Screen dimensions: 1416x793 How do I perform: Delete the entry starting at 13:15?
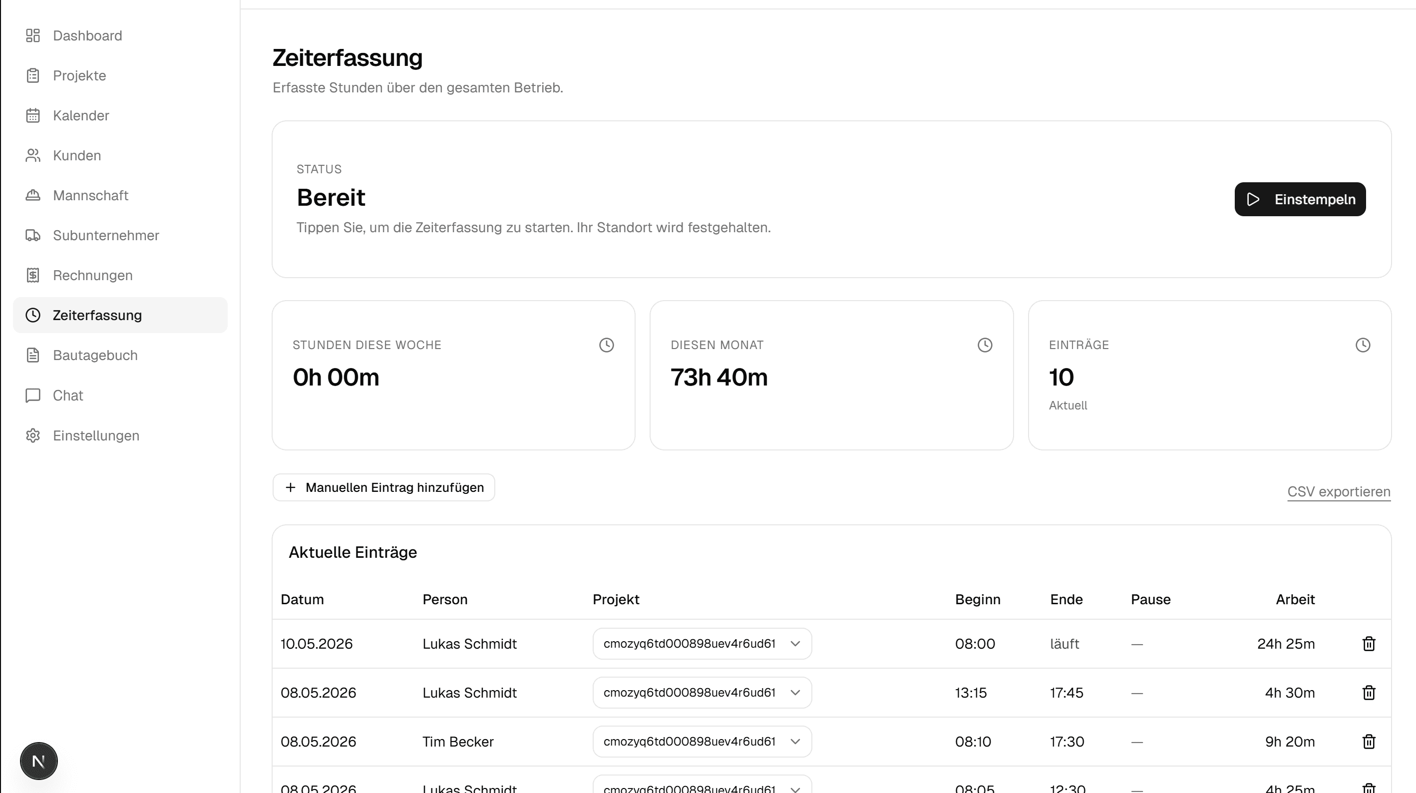[x=1369, y=692]
